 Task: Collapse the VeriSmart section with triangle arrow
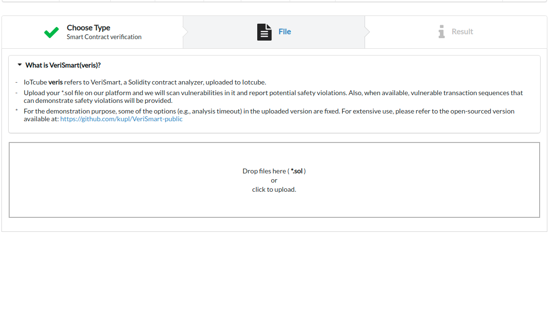[x=19, y=65]
